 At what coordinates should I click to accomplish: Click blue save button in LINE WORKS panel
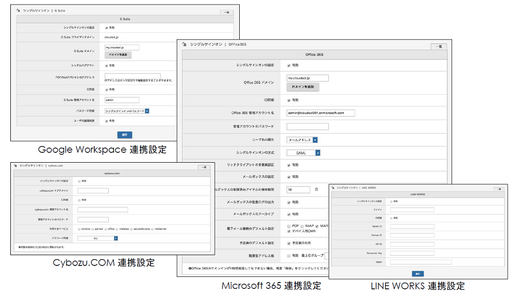(x=418, y=273)
